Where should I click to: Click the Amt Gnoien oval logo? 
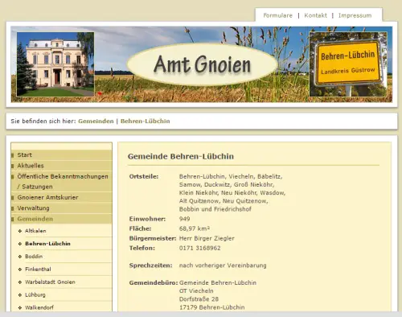pos(203,64)
